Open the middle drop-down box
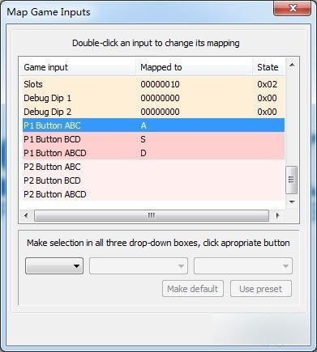 (x=139, y=266)
